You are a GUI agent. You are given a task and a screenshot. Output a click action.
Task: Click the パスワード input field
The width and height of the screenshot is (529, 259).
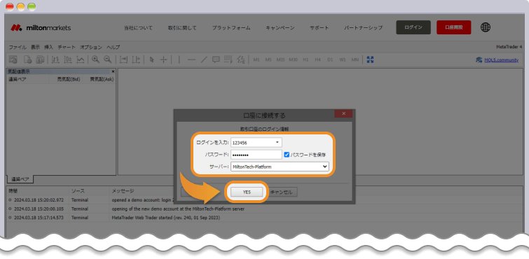click(256, 155)
